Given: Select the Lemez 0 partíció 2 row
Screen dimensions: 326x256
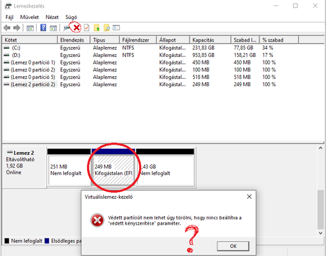Looking at the screenshot, I should [x=151, y=70].
